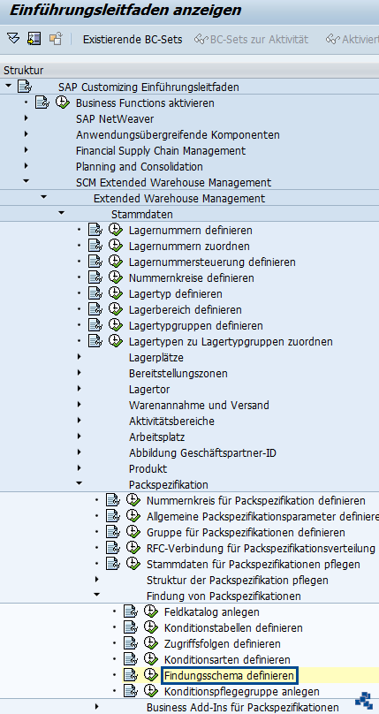
Task: Select Lagerbereich definieren text
Action: (x=186, y=309)
